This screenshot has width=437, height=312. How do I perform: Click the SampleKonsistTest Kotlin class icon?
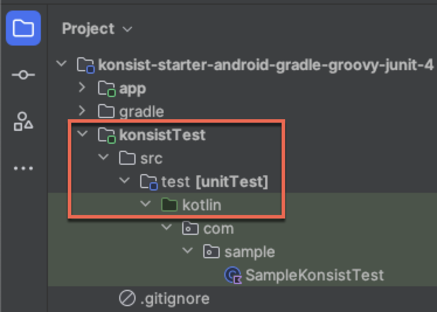[x=233, y=275]
